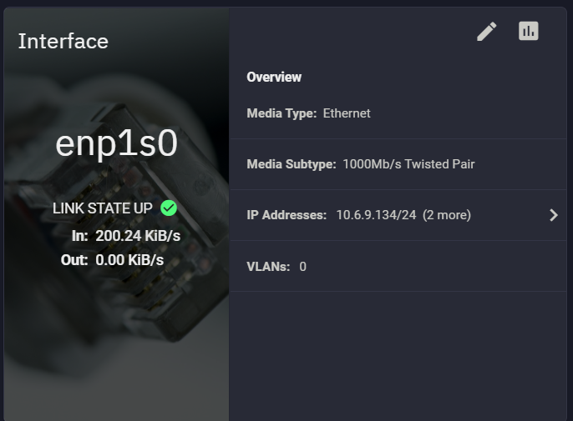Image resolution: width=573 pixels, height=421 pixels.
Task: Click the pencil edit icon
Action: click(x=487, y=32)
